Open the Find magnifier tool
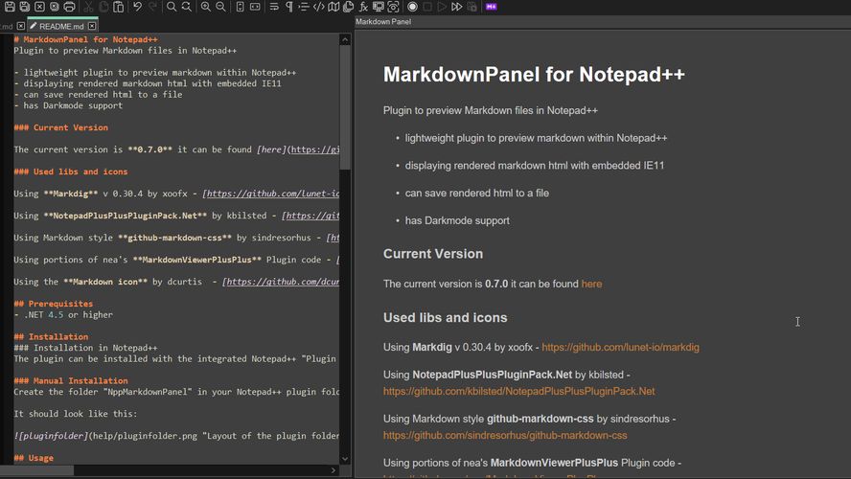This screenshot has width=851, height=479. [x=172, y=7]
